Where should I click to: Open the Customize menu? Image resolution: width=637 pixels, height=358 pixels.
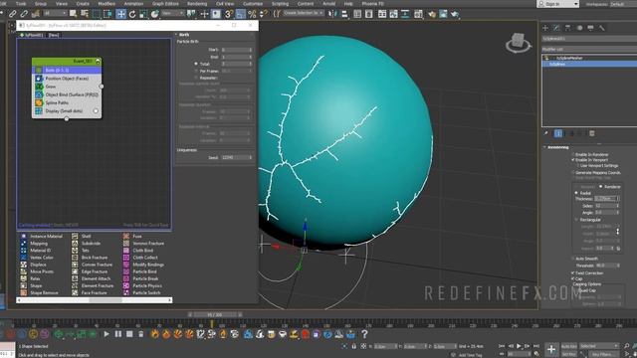coord(253,4)
